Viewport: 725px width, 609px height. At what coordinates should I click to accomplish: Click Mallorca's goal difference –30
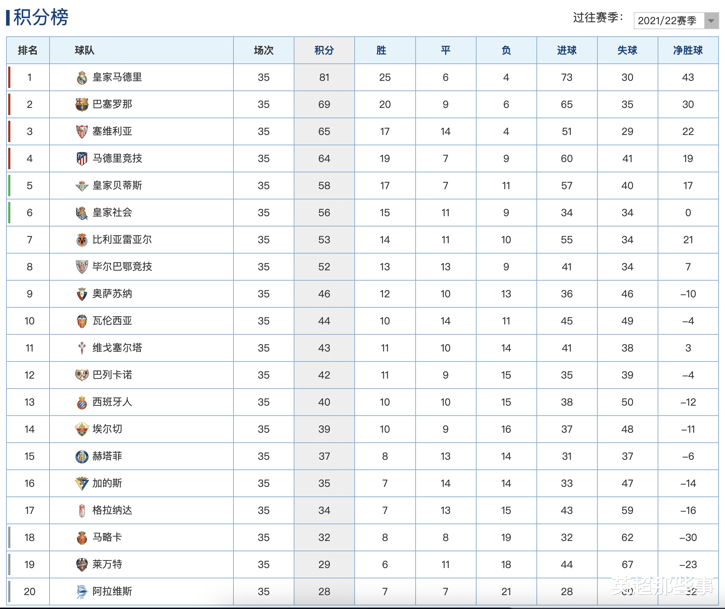pyautogui.click(x=688, y=538)
